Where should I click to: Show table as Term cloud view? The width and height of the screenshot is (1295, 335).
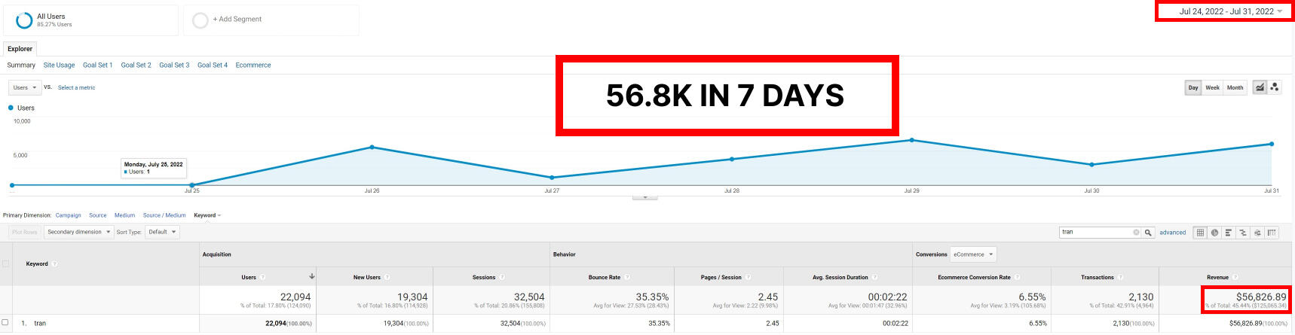coord(1257,233)
